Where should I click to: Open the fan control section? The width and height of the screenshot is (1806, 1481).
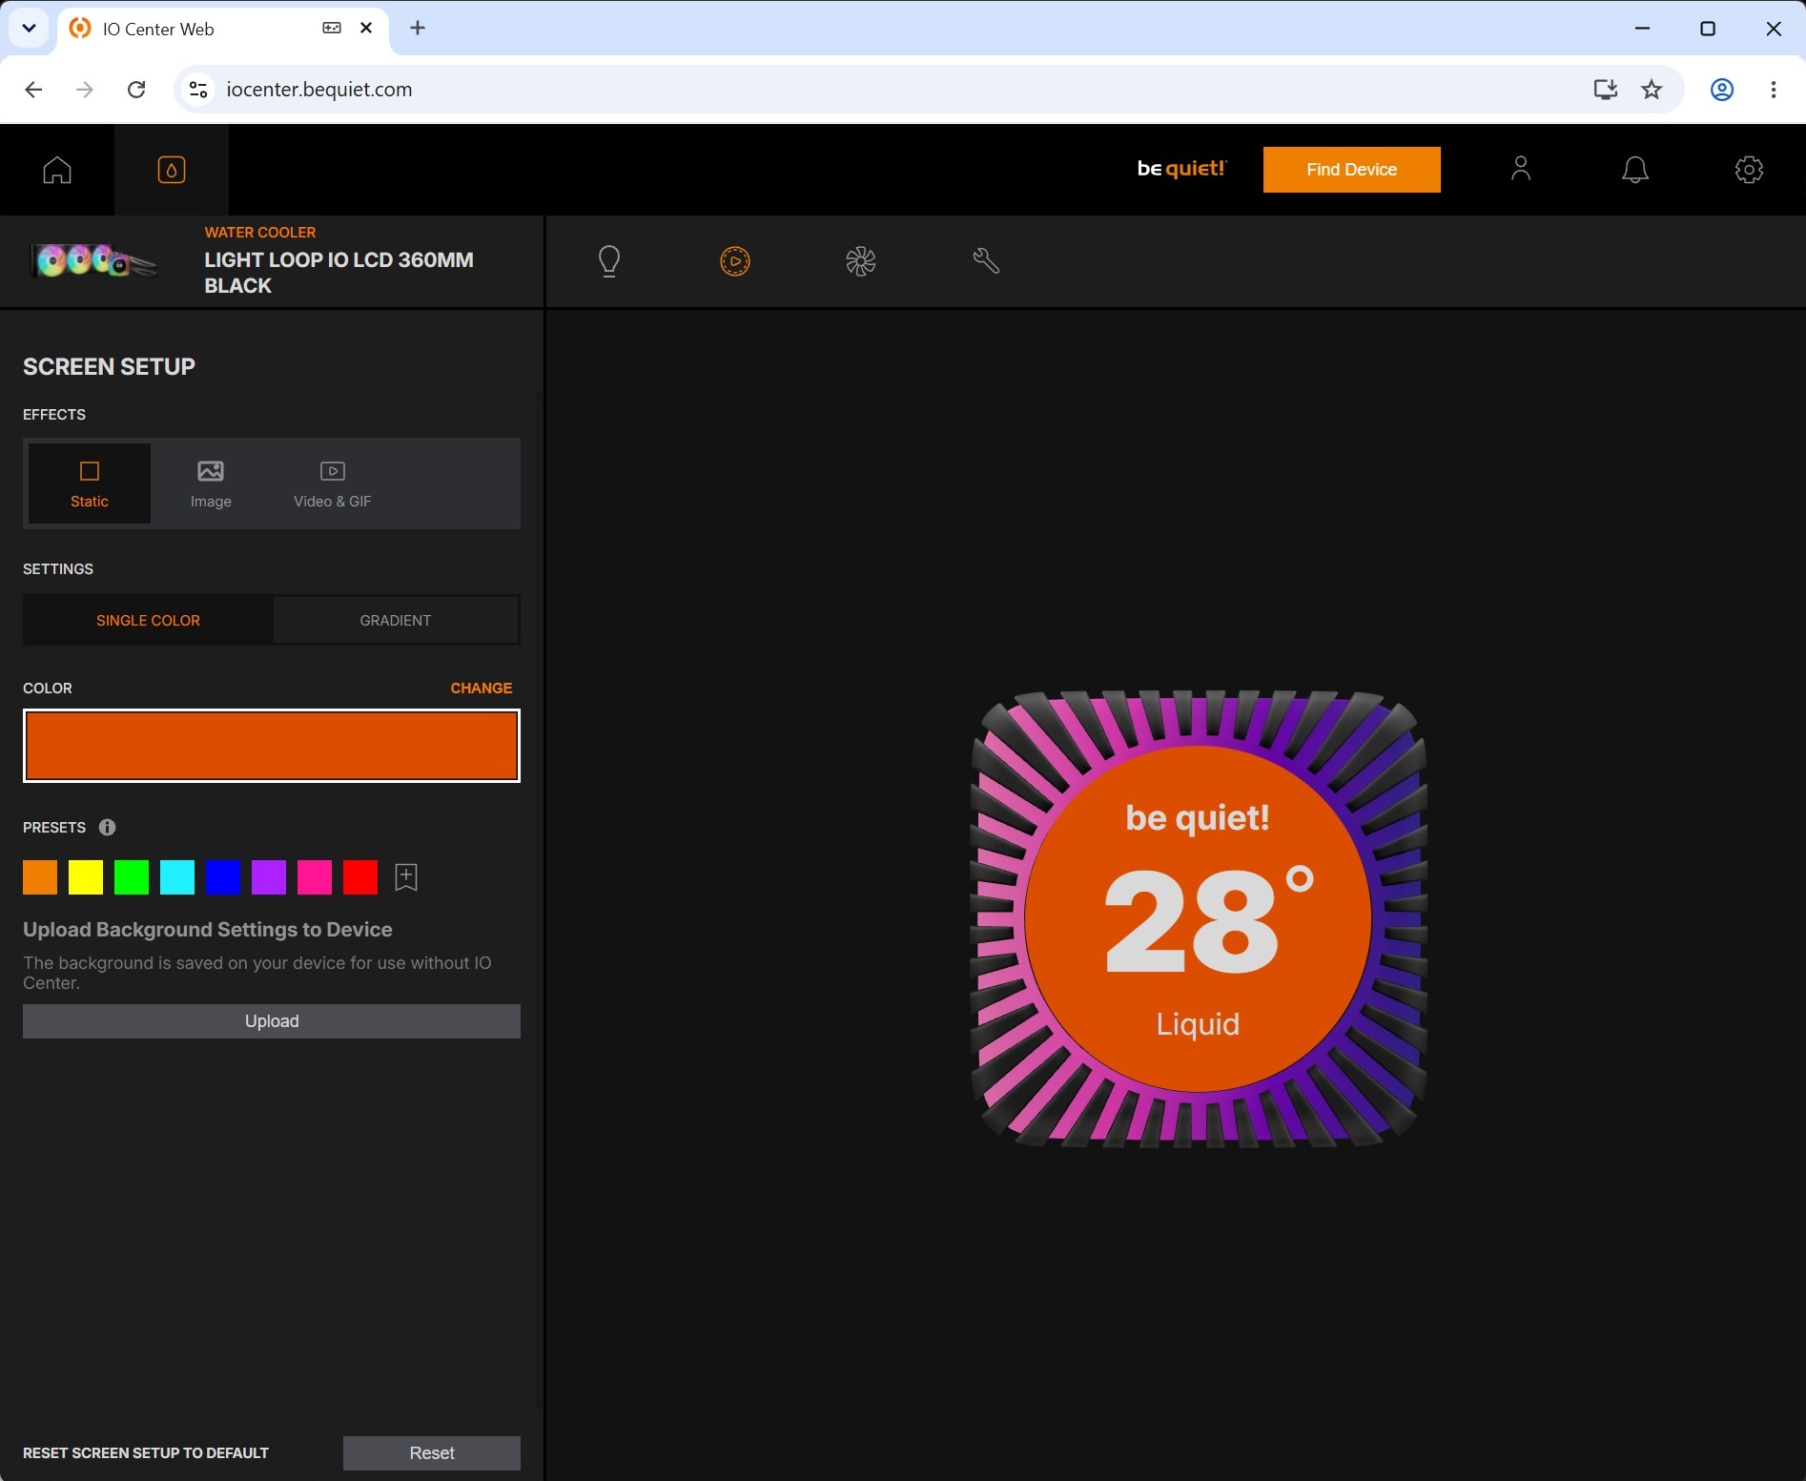[861, 261]
